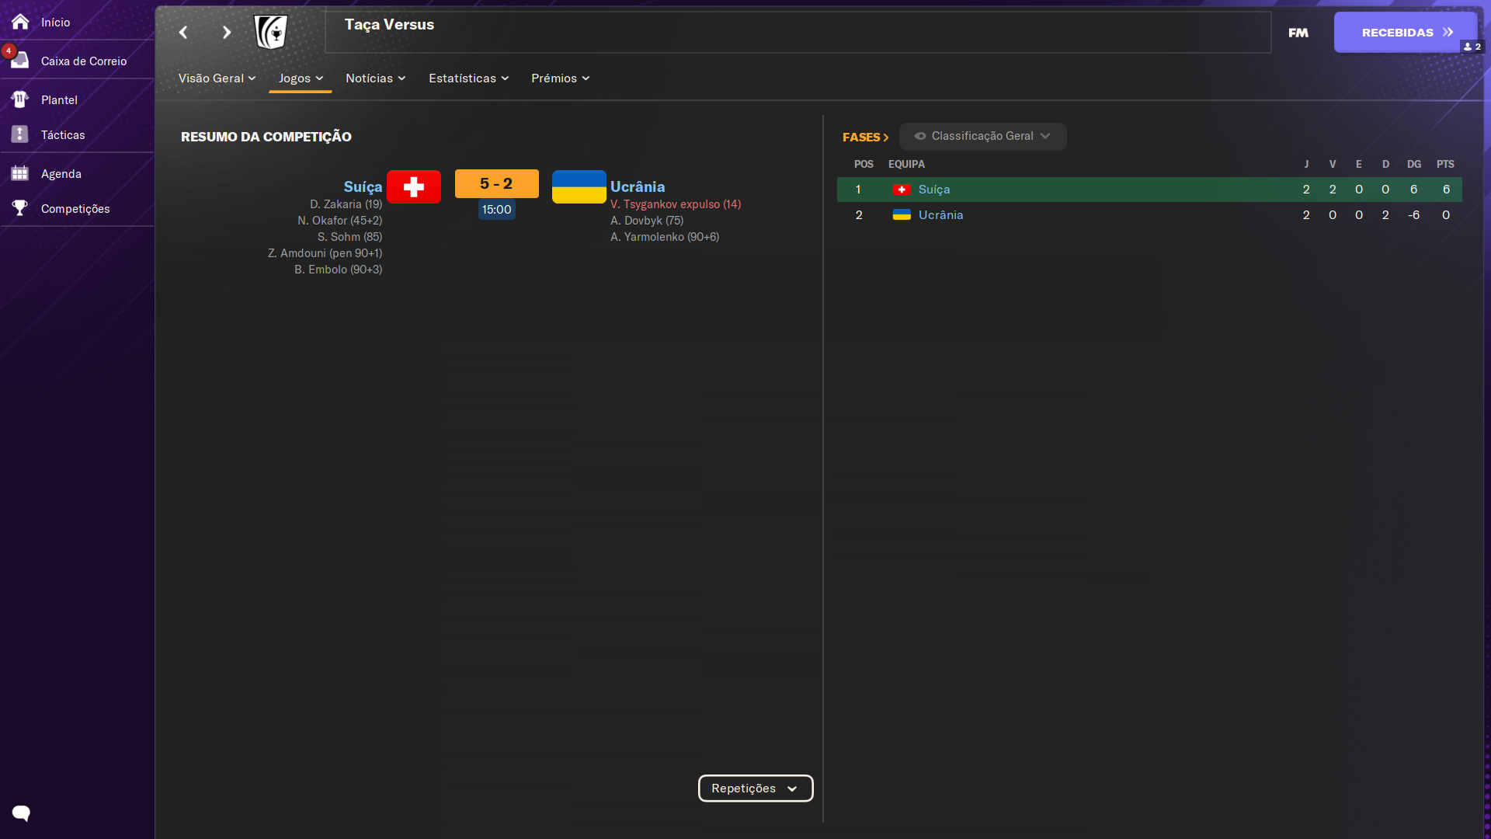Click the FASES link
This screenshot has width=1491, height=839.
(x=865, y=137)
